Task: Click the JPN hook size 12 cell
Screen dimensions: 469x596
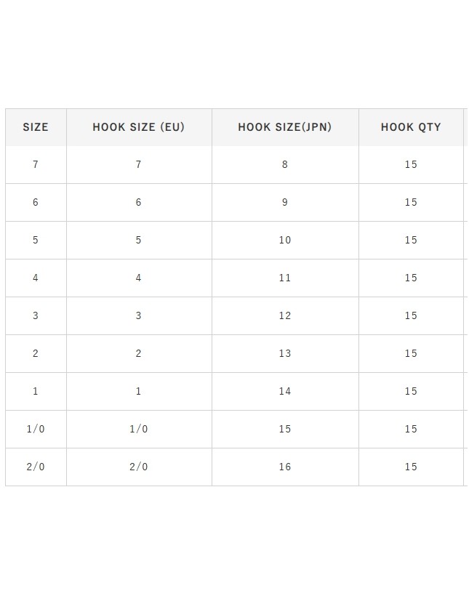Action: click(x=284, y=316)
